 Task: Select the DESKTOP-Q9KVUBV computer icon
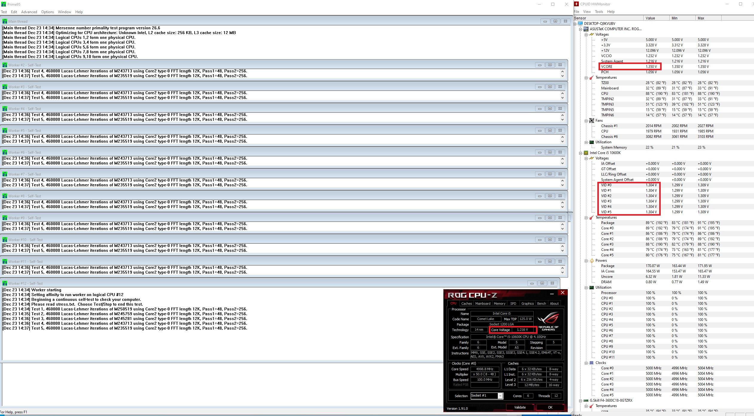(580, 23)
